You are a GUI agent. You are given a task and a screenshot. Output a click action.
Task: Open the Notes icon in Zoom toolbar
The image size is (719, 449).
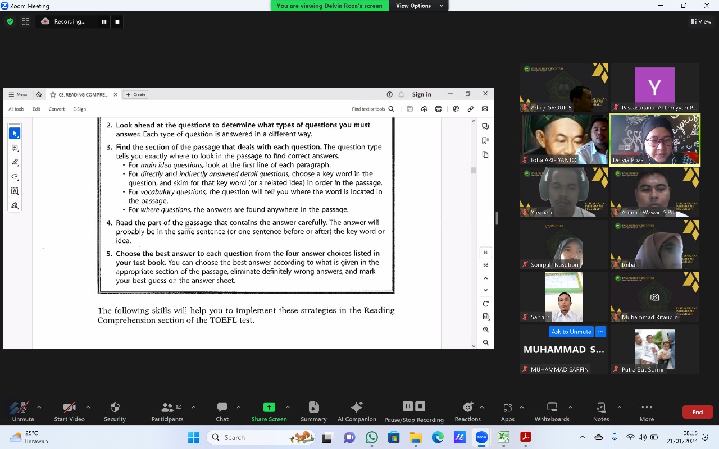600,408
